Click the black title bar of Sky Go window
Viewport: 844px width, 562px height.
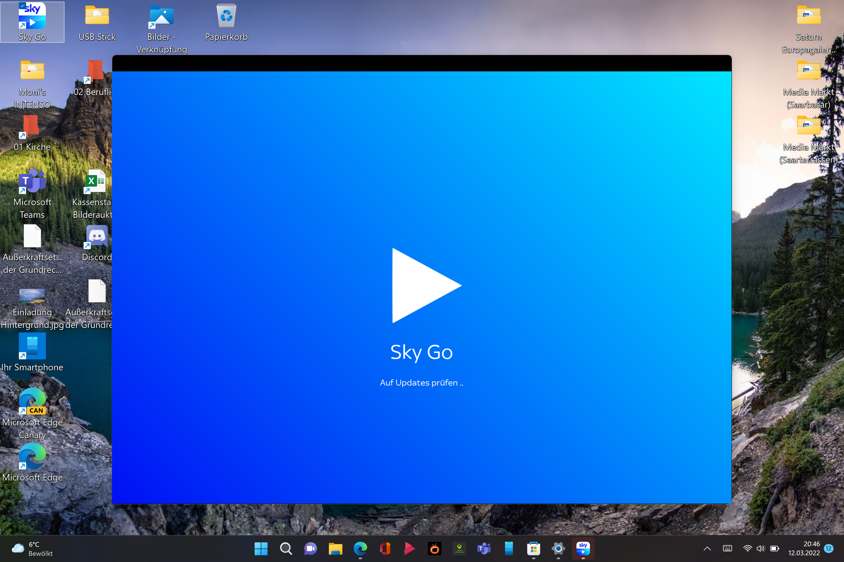pos(422,63)
